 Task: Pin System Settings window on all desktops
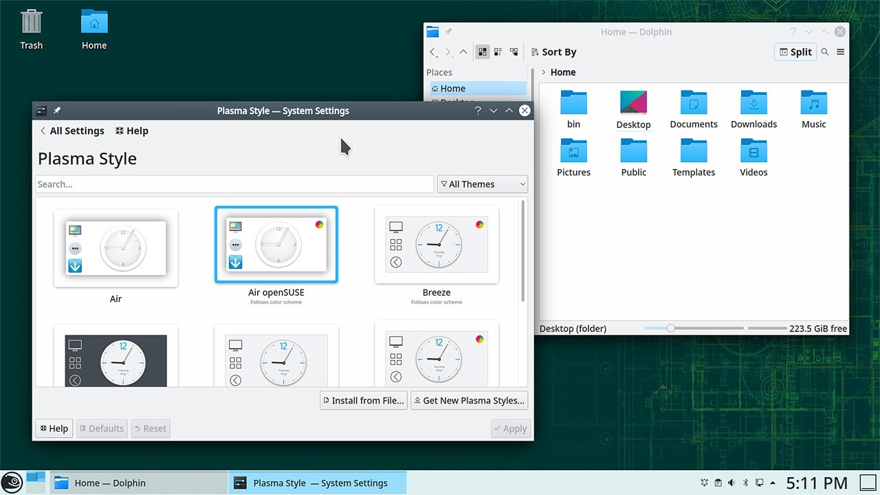[x=57, y=111]
